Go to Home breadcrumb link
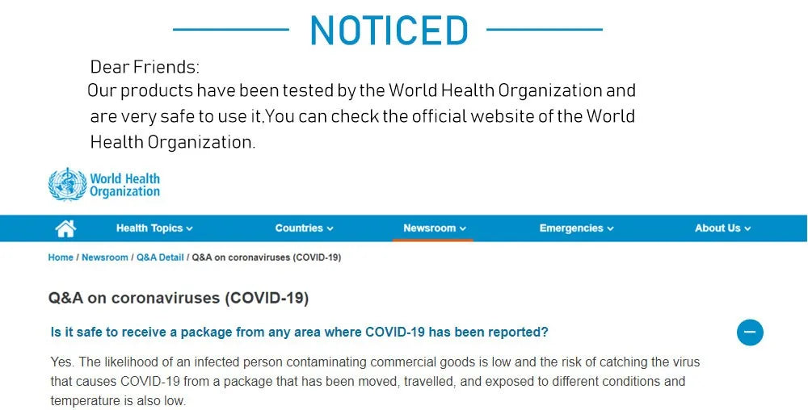This screenshot has height=410, width=808. point(61,257)
